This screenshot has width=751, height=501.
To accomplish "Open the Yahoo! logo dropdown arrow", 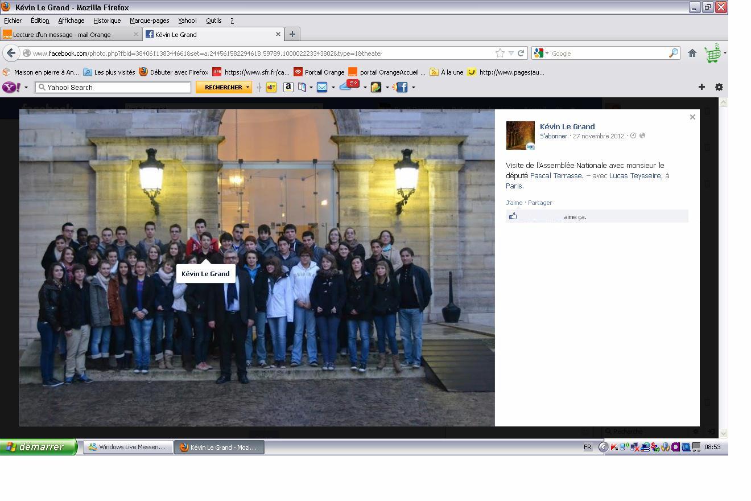I will pyautogui.click(x=26, y=87).
